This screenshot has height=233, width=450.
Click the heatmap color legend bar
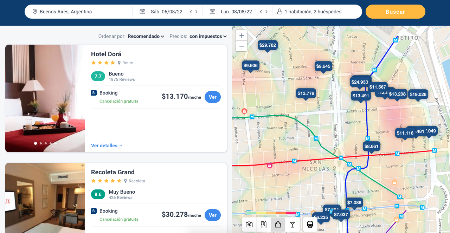tap(271, 213)
